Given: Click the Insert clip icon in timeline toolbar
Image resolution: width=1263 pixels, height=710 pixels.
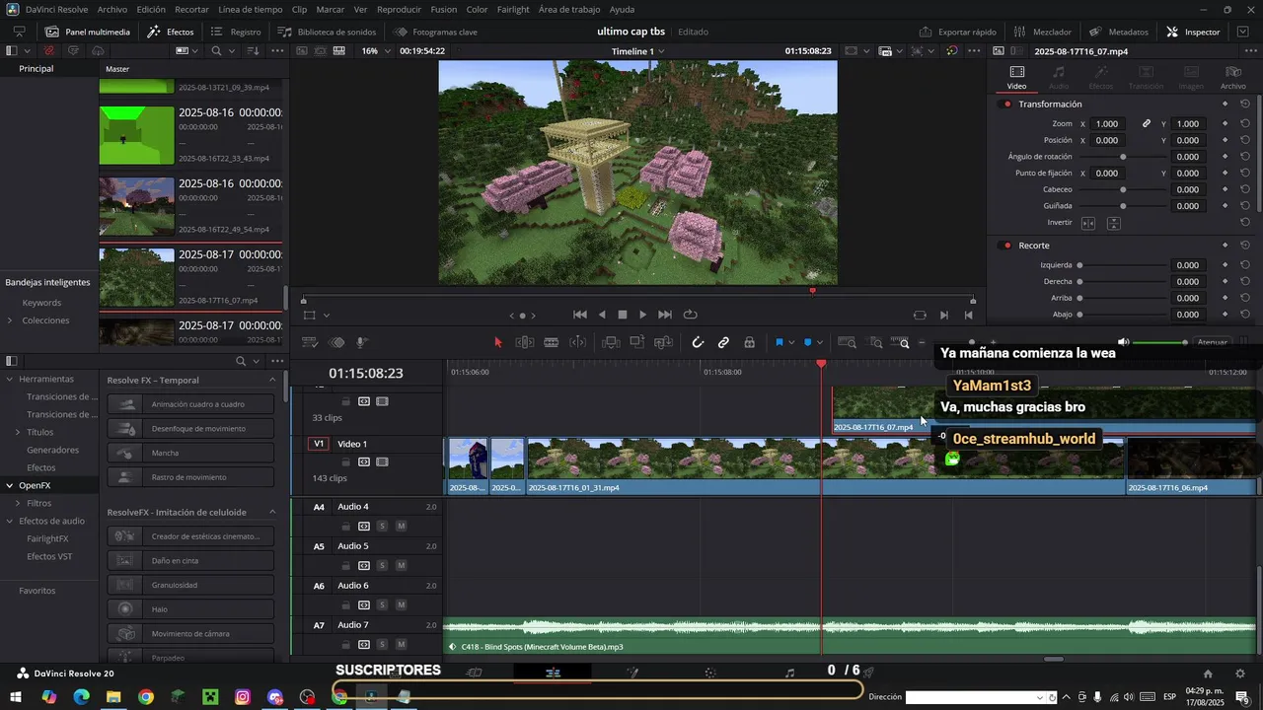Looking at the screenshot, I should [611, 342].
